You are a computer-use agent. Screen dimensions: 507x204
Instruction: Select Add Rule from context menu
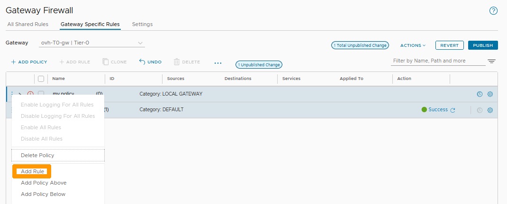pyautogui.click(x=32, y=171)
